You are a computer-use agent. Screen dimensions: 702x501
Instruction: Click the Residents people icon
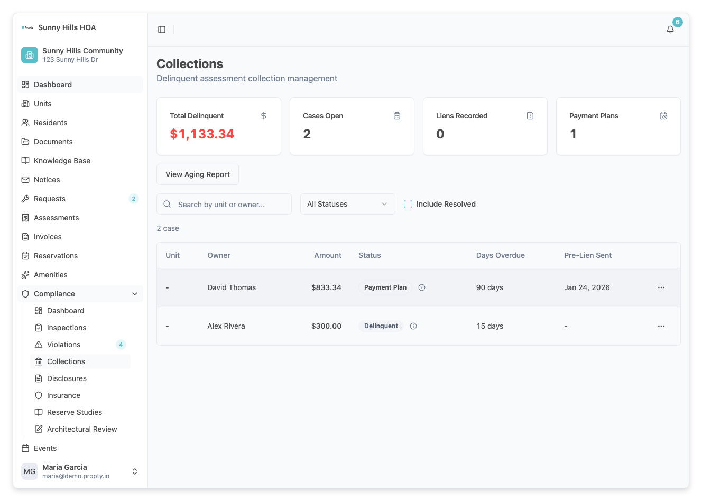[25, 123]
